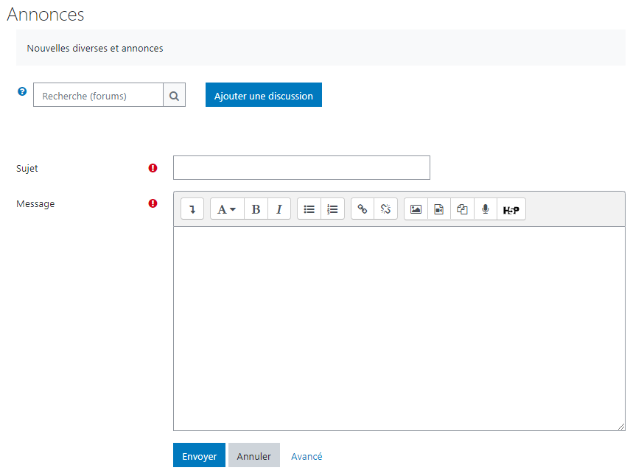Open the search help question icon
This screenshot has width=644, height=476.
[22, 91]
